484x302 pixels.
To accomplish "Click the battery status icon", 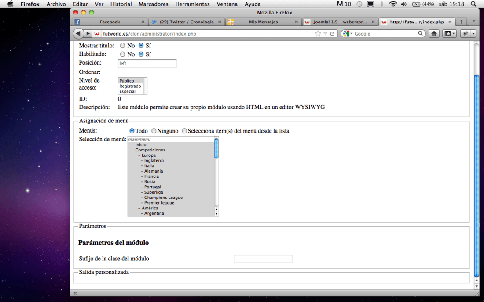I will [x=416, y=4].
